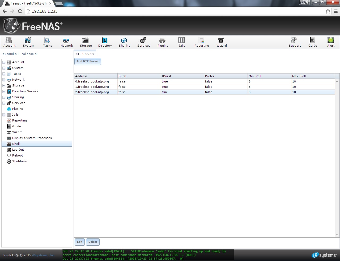
Task: Bookmark page with star icon
Action: (x=328, y=11)
